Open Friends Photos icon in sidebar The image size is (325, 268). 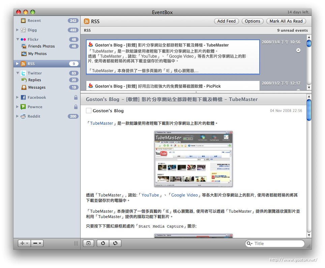24,46
